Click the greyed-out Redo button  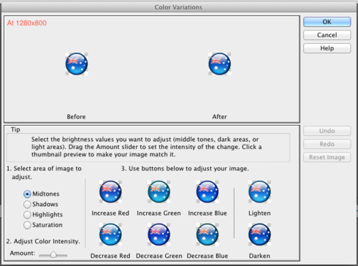pyautogui.click(x=327, y=144)
